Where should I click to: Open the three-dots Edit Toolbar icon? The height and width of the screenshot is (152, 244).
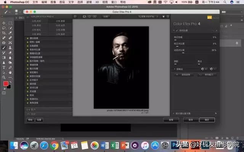tap(10, 78)
